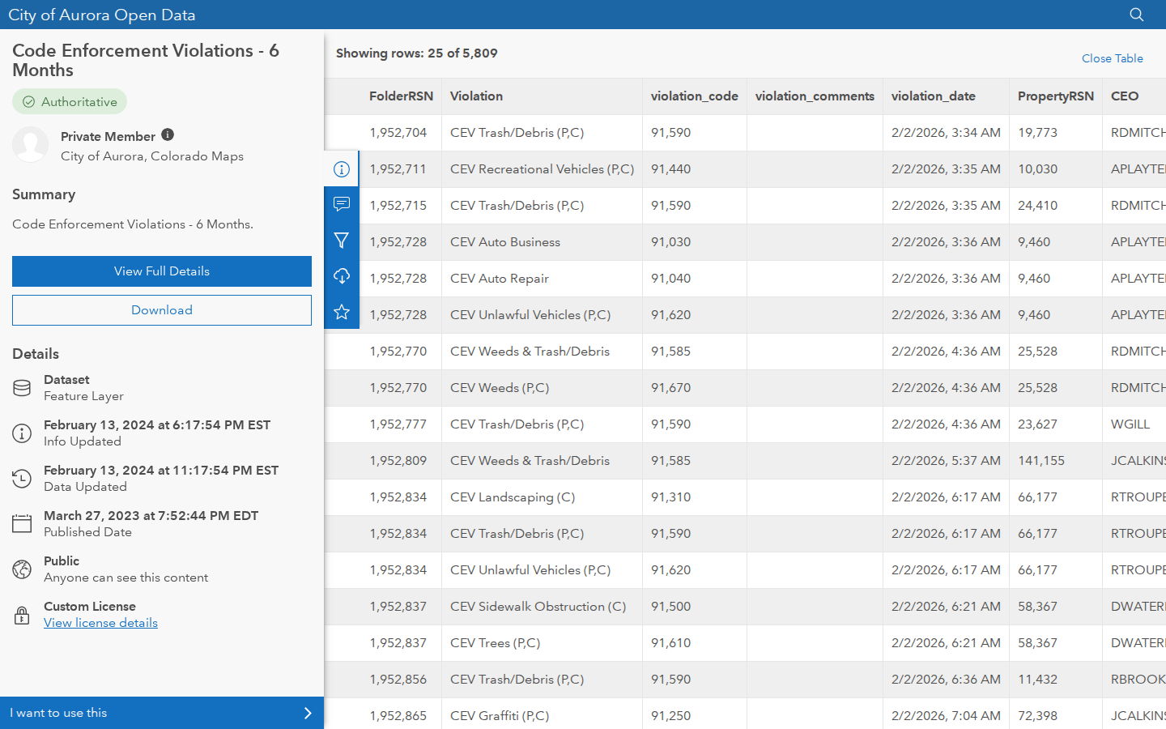The image size is (1166, 729).
Task: Click violation code 91,670
Action: point(670,388)
